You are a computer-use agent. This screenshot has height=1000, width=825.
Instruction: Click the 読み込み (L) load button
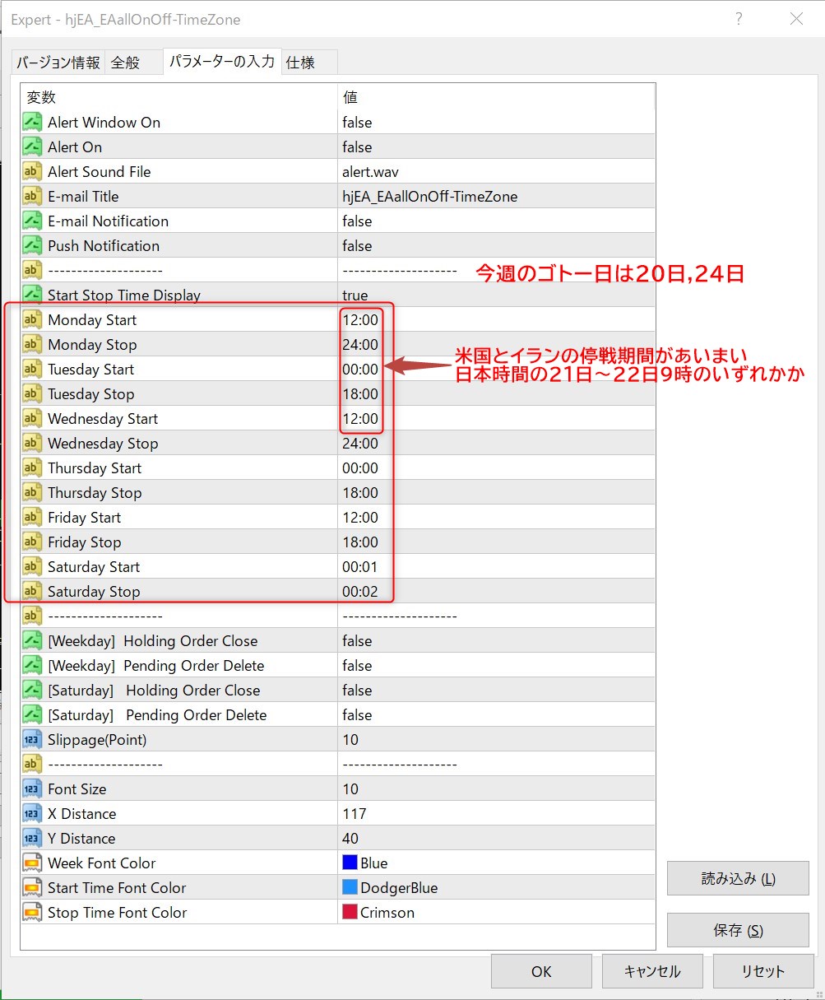point(738,878)
